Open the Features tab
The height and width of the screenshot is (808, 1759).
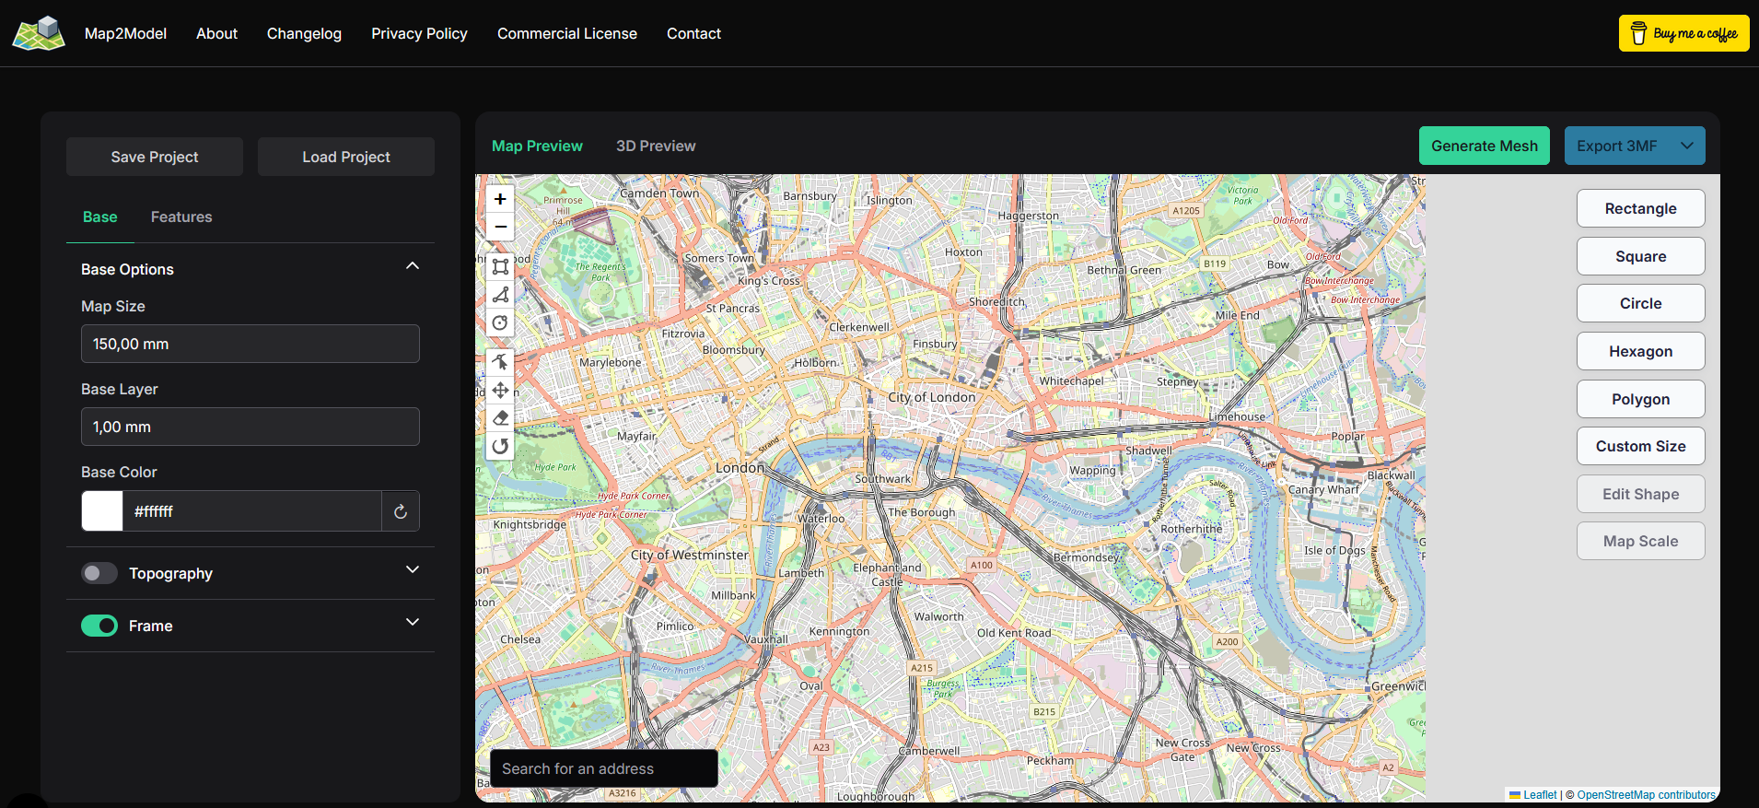[181, 217]
